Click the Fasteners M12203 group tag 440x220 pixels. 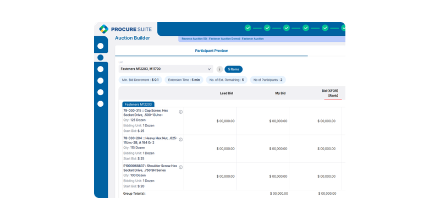point(139,104)
